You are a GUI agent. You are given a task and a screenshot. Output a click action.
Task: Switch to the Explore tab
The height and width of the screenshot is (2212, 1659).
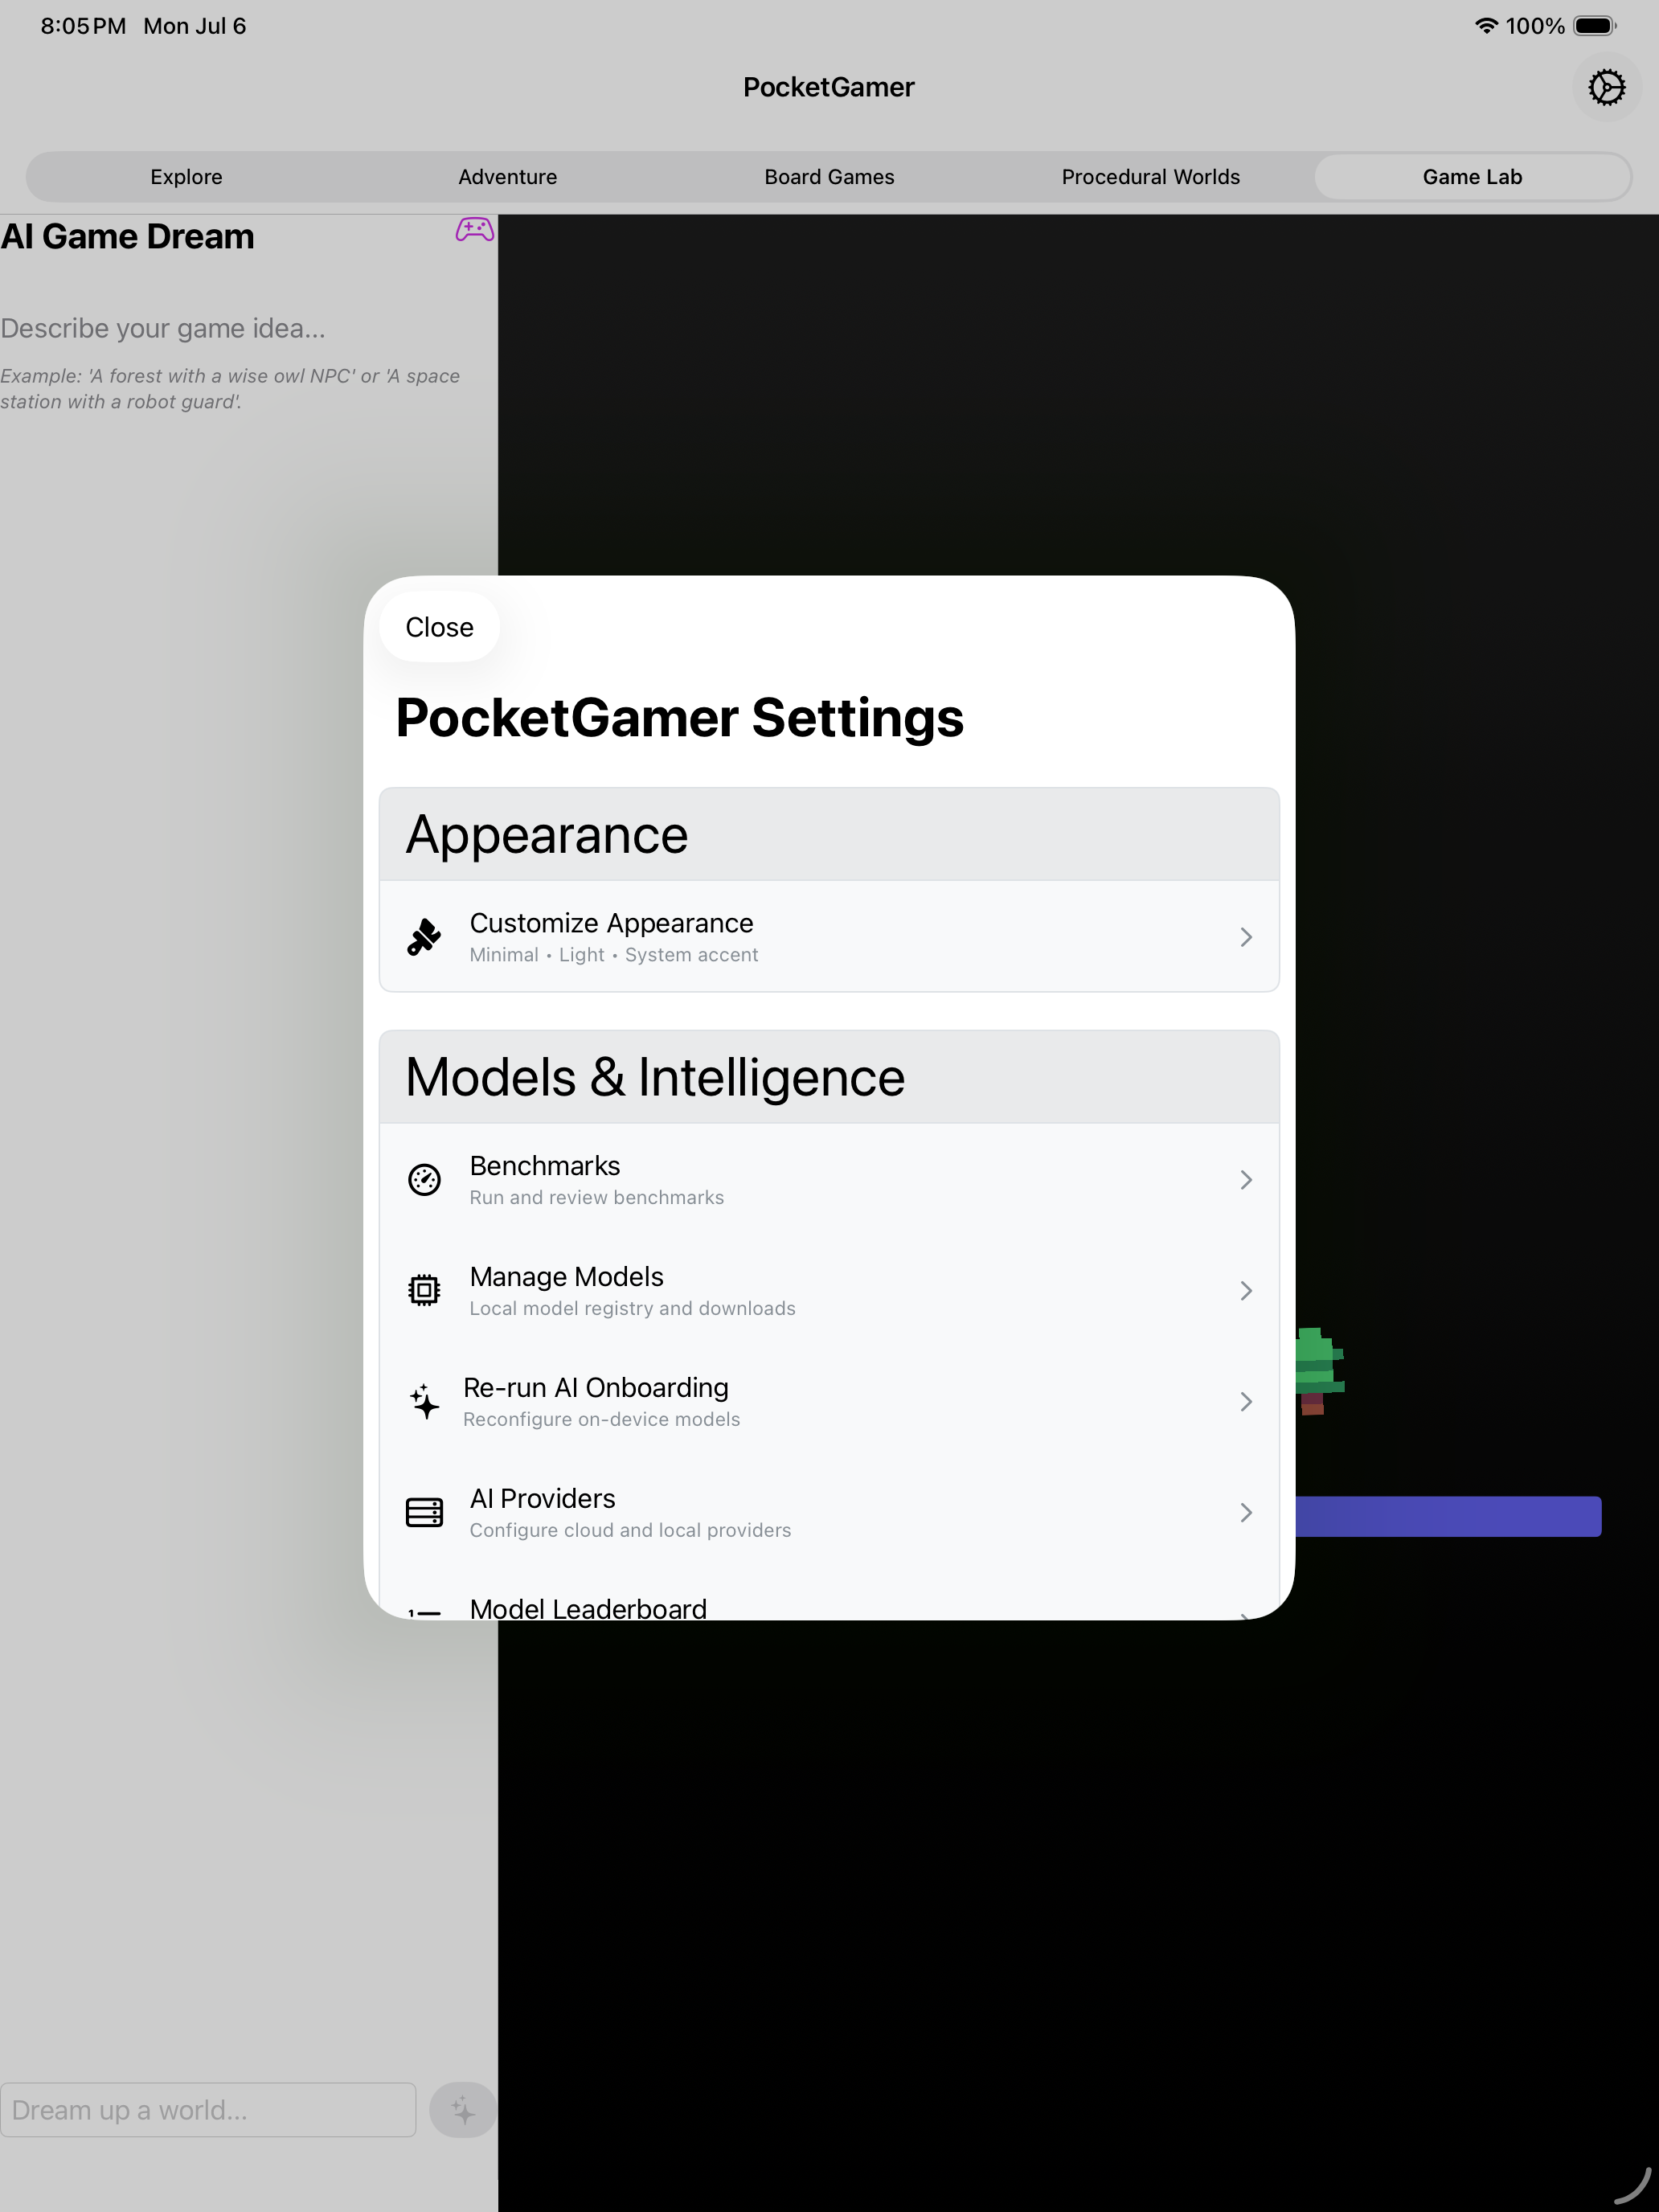186,177
